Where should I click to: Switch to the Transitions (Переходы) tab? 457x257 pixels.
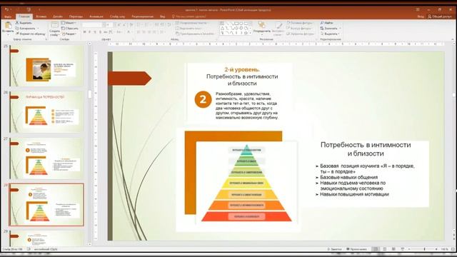[x=76, y=16]
